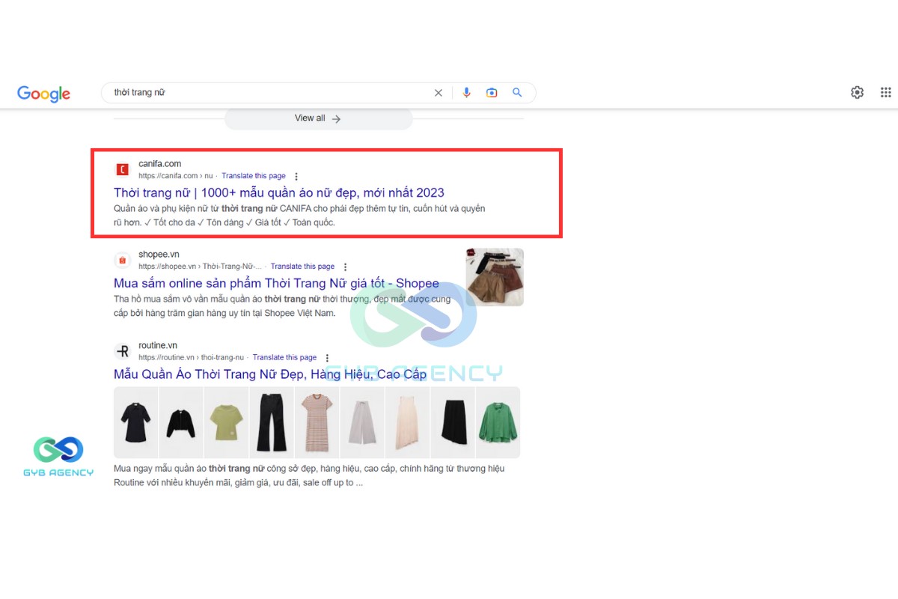
Task: Click the magnifying glass search icon
Action: 517,93
